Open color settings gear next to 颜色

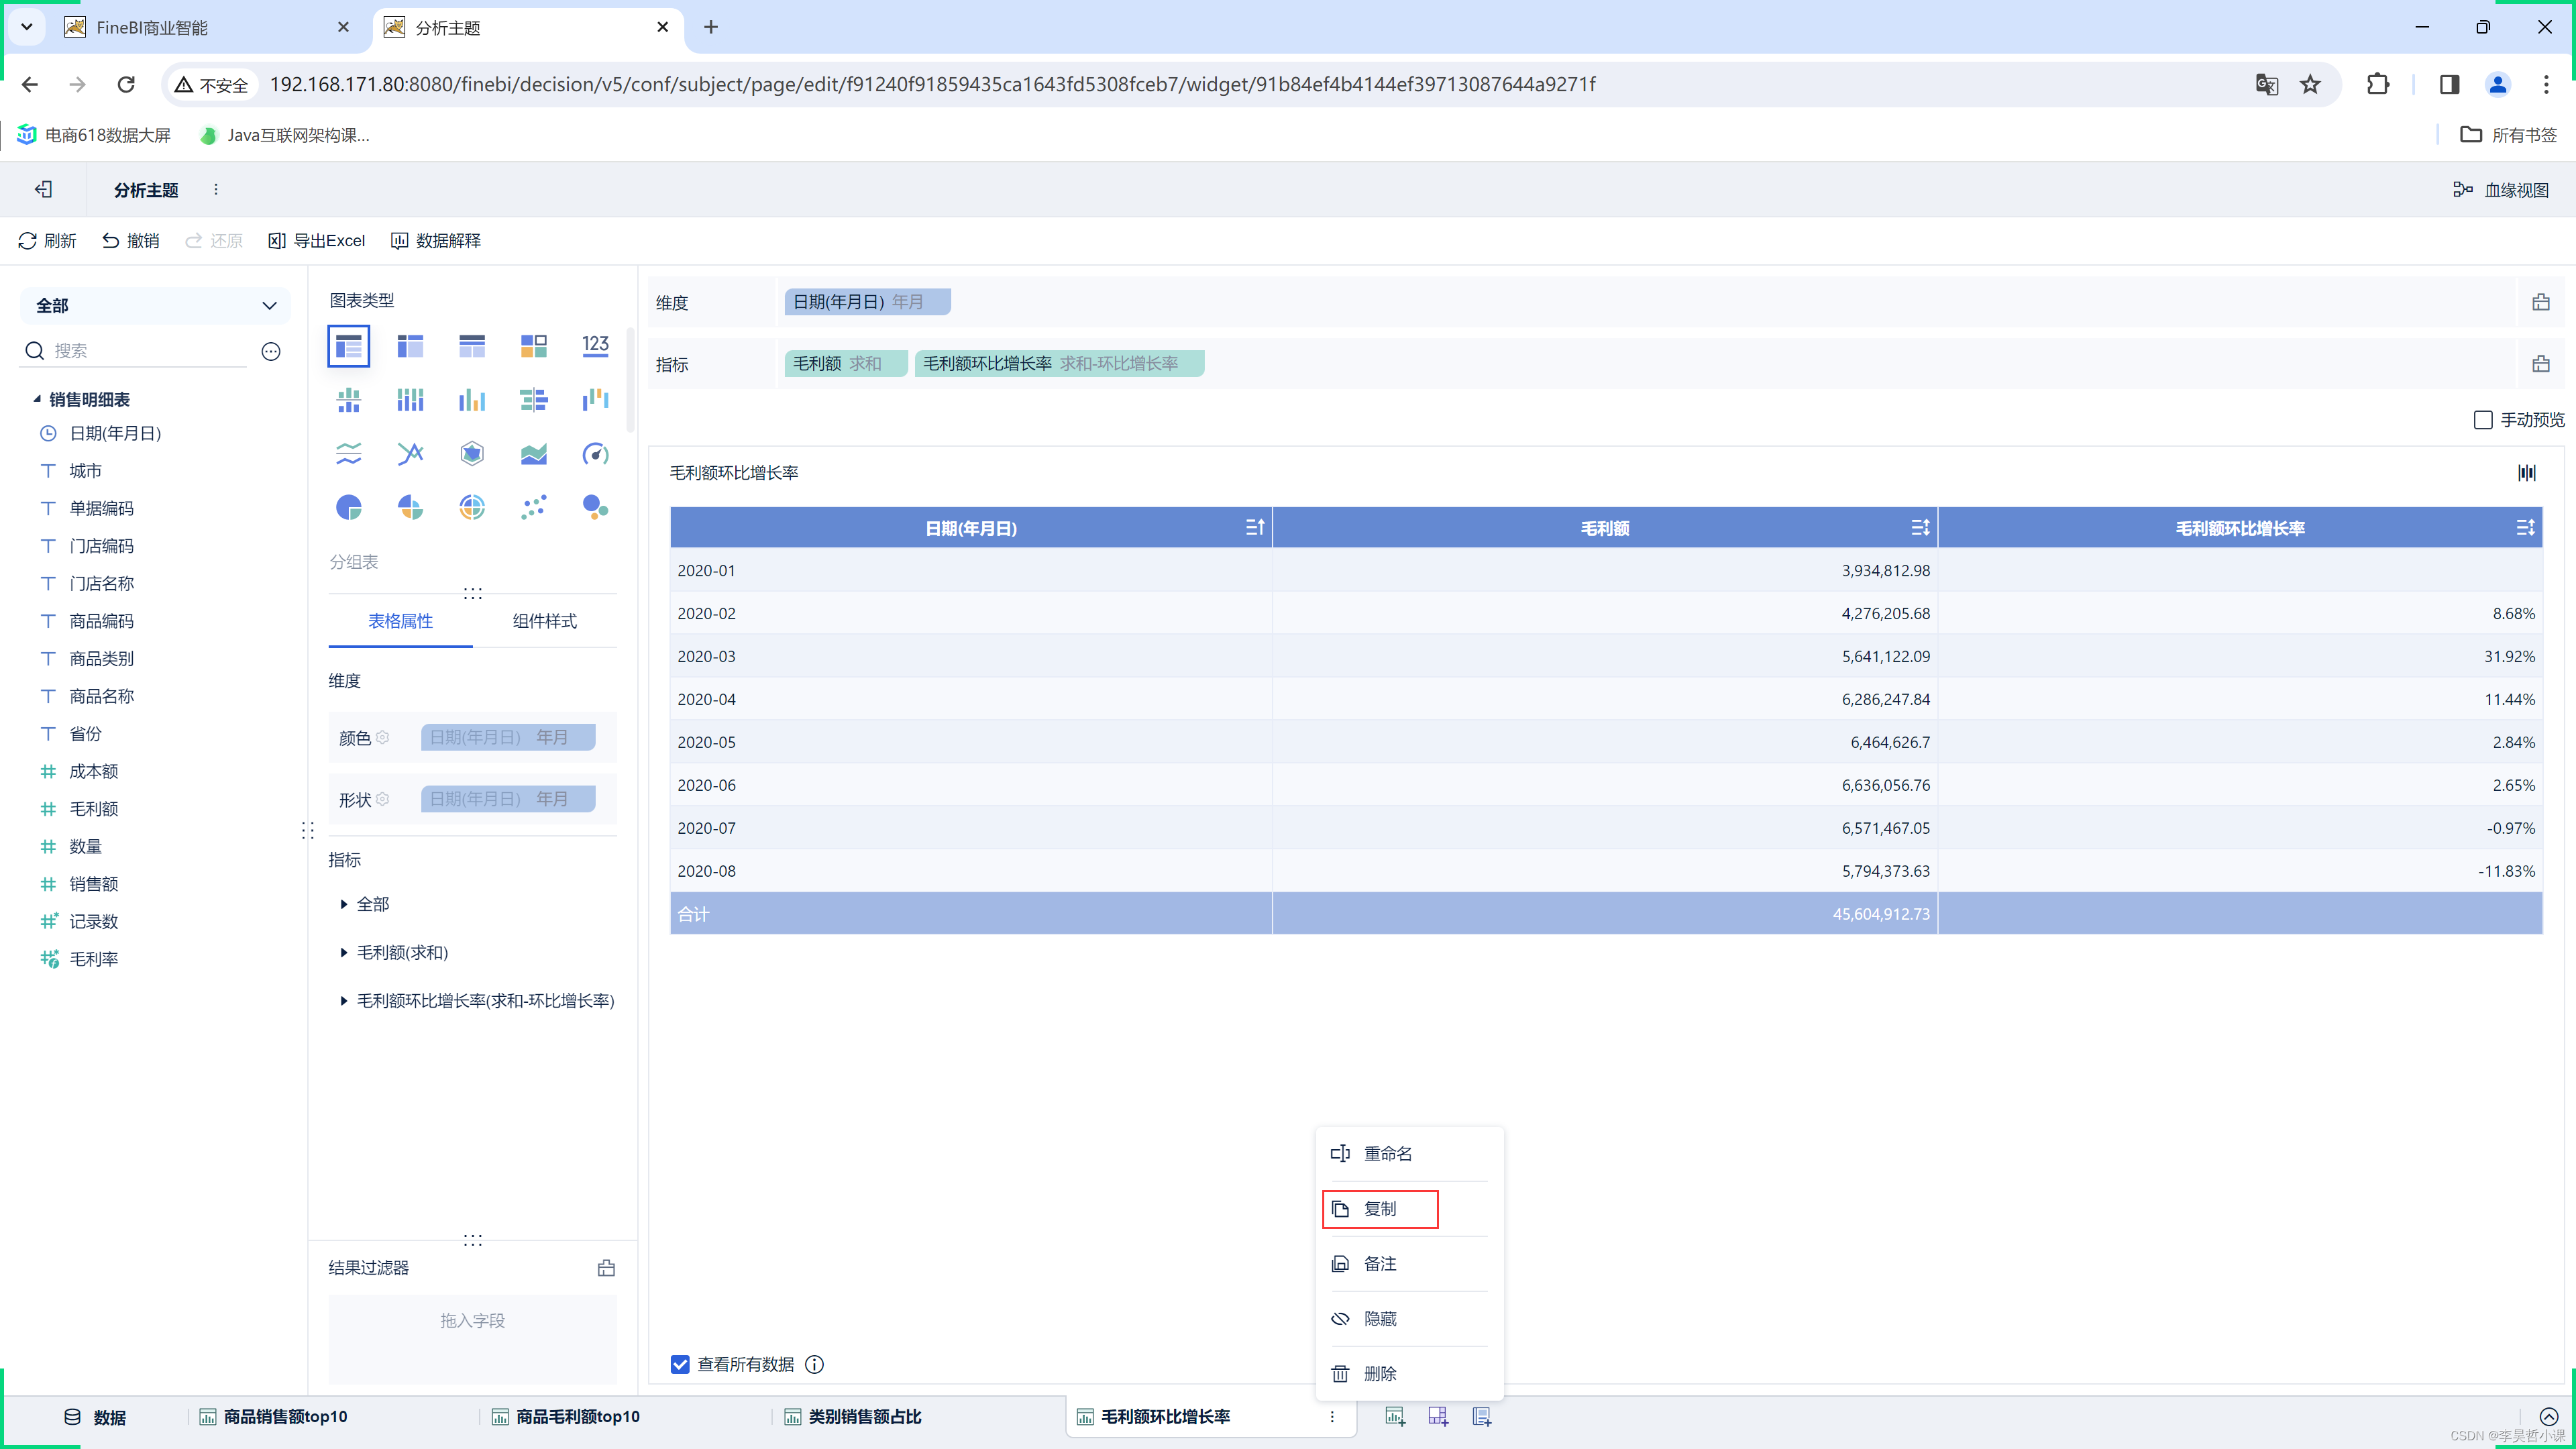coord(382,737)
